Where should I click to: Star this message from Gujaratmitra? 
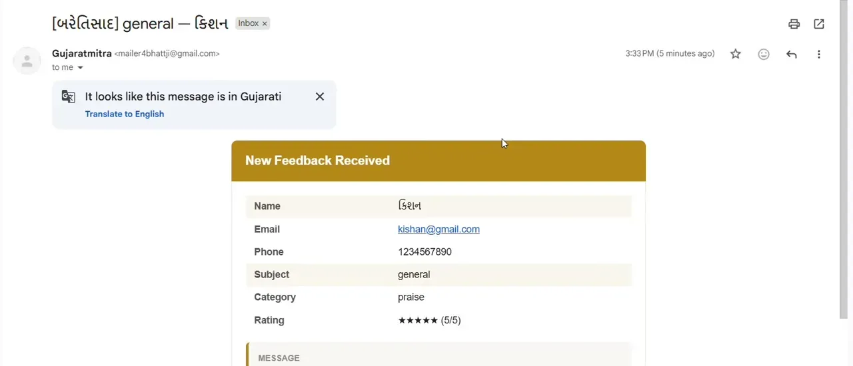coord(736,54)
